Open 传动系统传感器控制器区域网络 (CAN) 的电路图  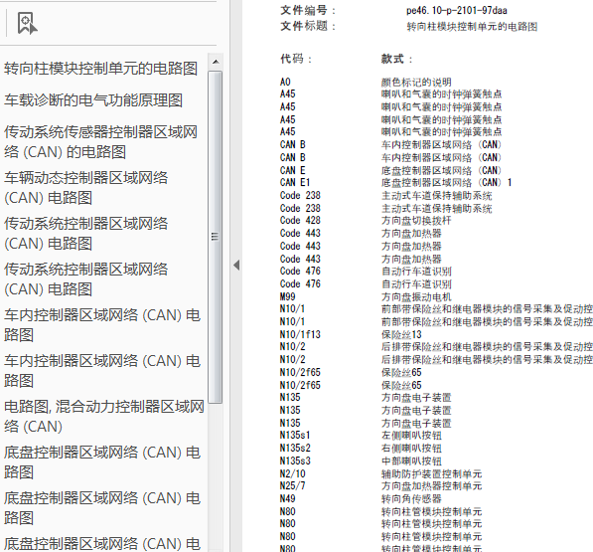point(100,142)
